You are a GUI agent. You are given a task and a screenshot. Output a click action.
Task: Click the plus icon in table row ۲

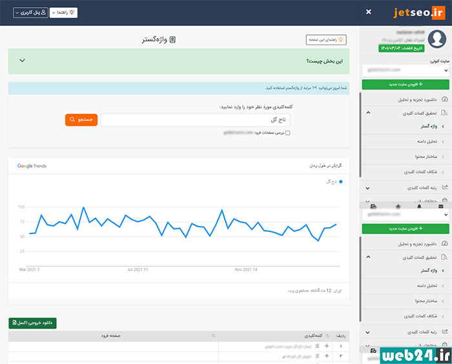327,356
